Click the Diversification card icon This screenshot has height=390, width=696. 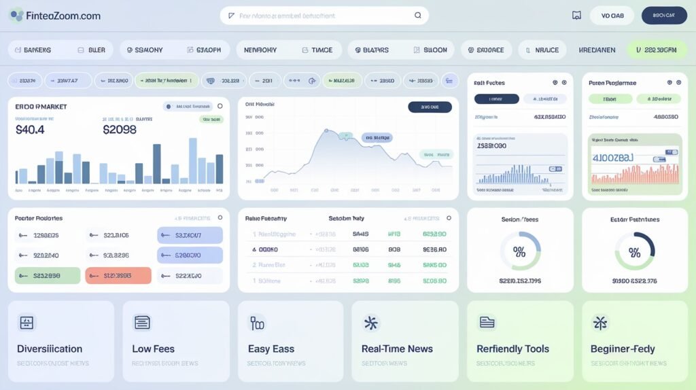point(27,323)
